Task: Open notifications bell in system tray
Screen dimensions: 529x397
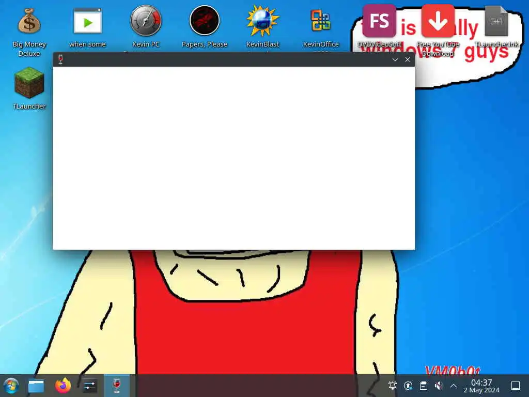Action: pyautogui.click(x=393, y=386)
